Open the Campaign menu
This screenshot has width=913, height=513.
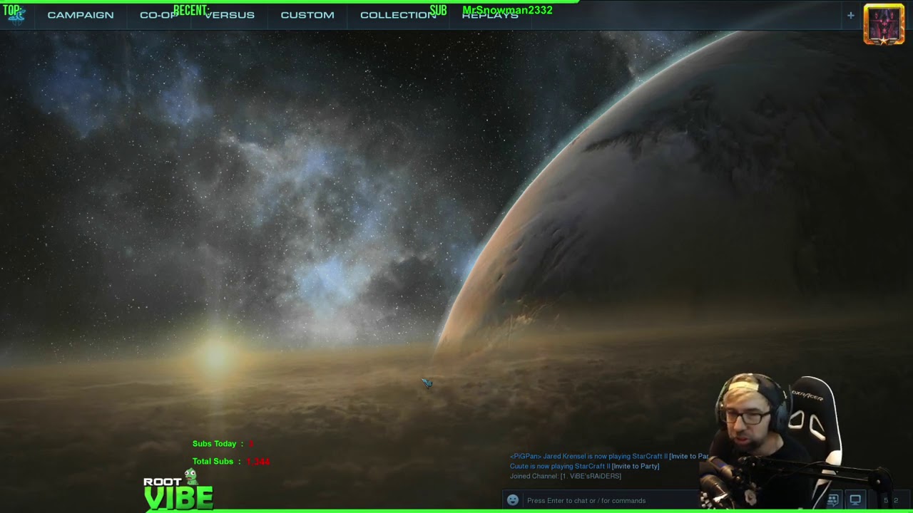[81, 15]
